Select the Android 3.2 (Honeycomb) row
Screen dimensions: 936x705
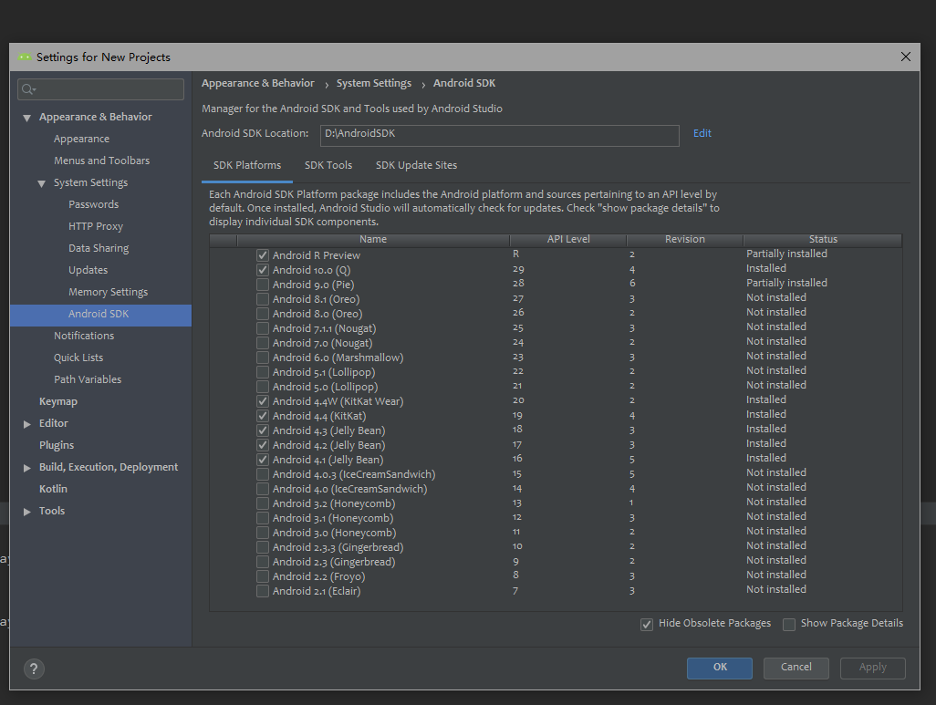[x=556, y=503]
